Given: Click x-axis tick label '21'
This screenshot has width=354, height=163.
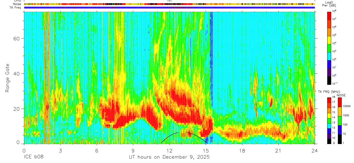Looking at the screenshot, I should point(278,151).
